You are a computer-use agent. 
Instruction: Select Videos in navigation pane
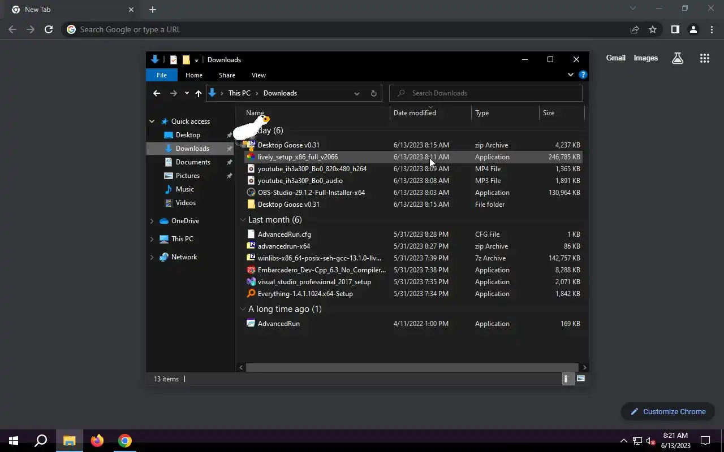click(186, 203)
